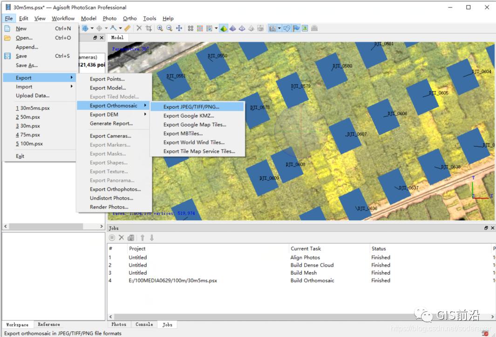This screenshot has width=496, height=337.
Task: Click the Zoom In magnifier icon
Action: [x=160, y=28]
